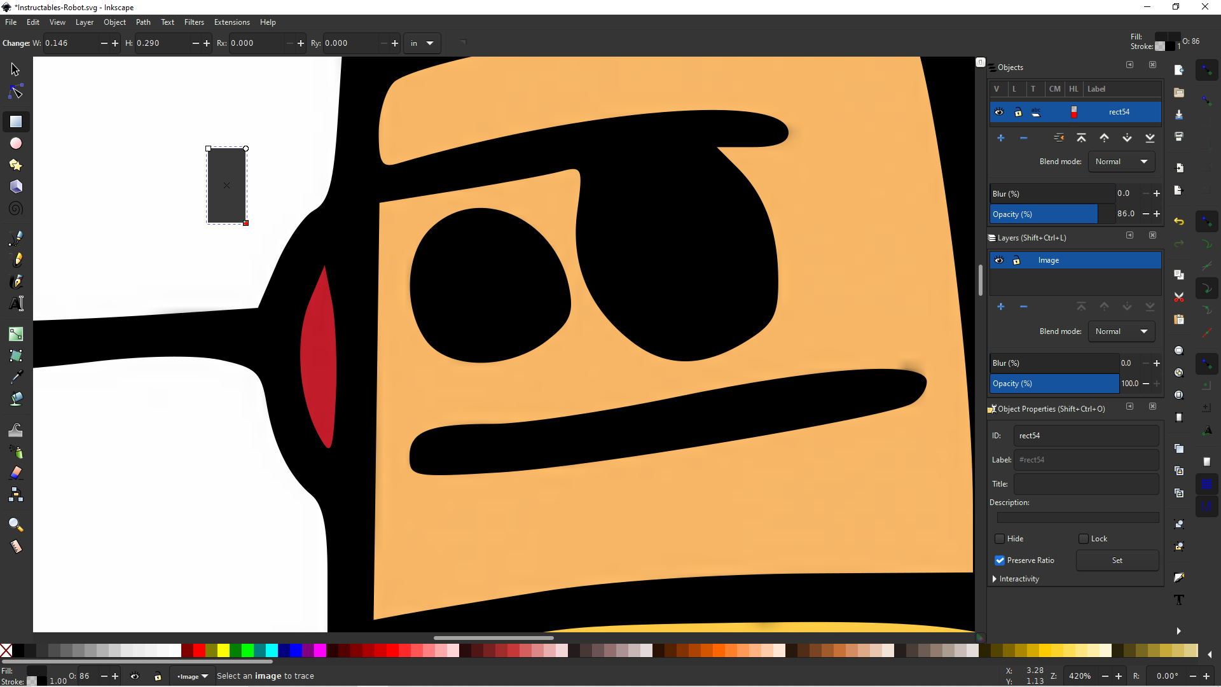Uncheck Preserve Ratio
Viewport: 1221px width, 687px height.
(x=1000, y=560)
